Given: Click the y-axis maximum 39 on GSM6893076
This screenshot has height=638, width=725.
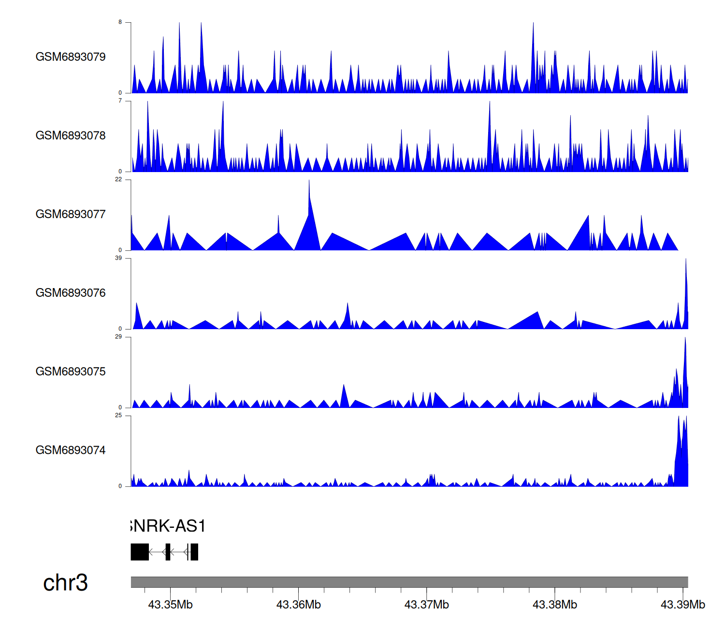Looking at the screenshot, I should pos(118,258).
